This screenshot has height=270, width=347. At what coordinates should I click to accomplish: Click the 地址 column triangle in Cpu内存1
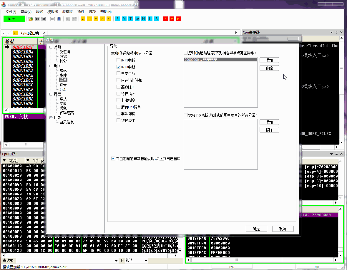(x=4, y=160)
